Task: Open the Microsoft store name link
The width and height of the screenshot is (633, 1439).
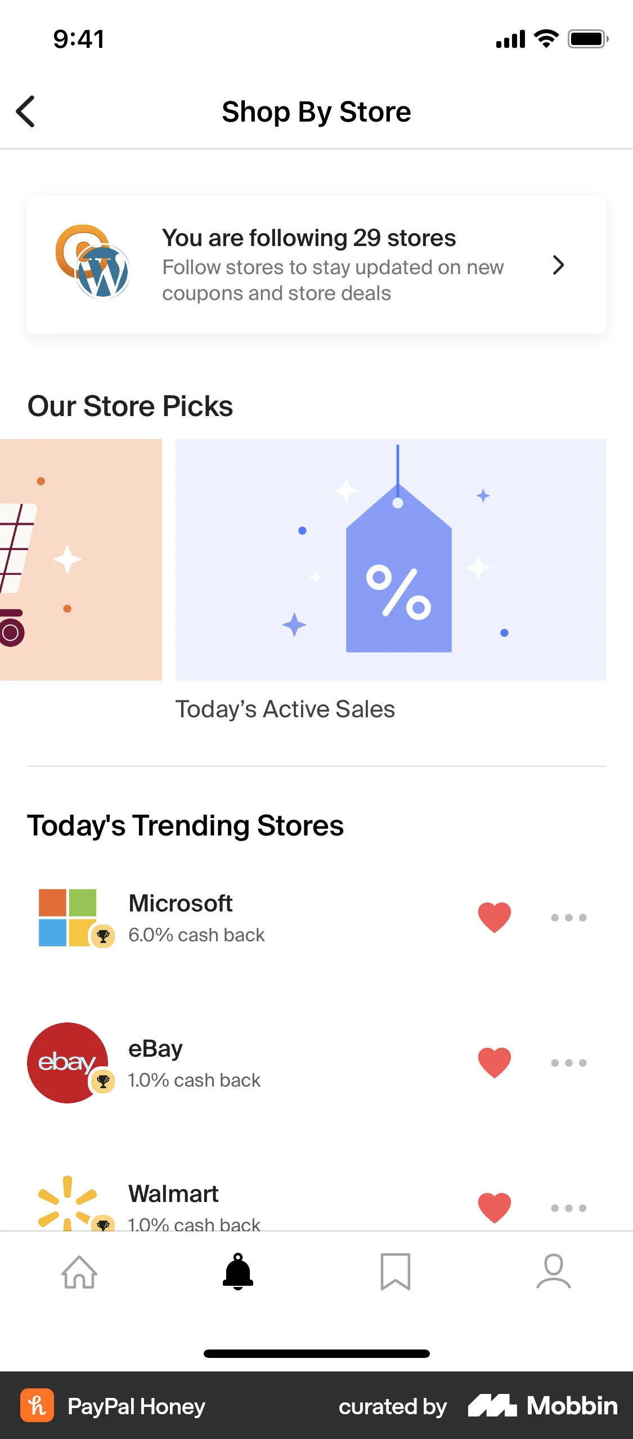Action: (x=181, y=904)
